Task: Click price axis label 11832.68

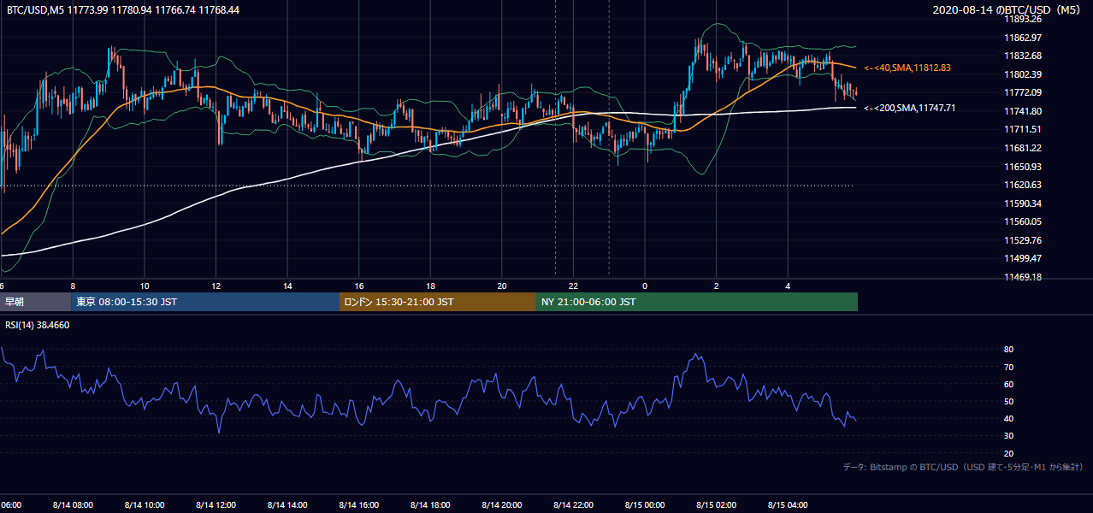Action: [x=1023, y=56]
